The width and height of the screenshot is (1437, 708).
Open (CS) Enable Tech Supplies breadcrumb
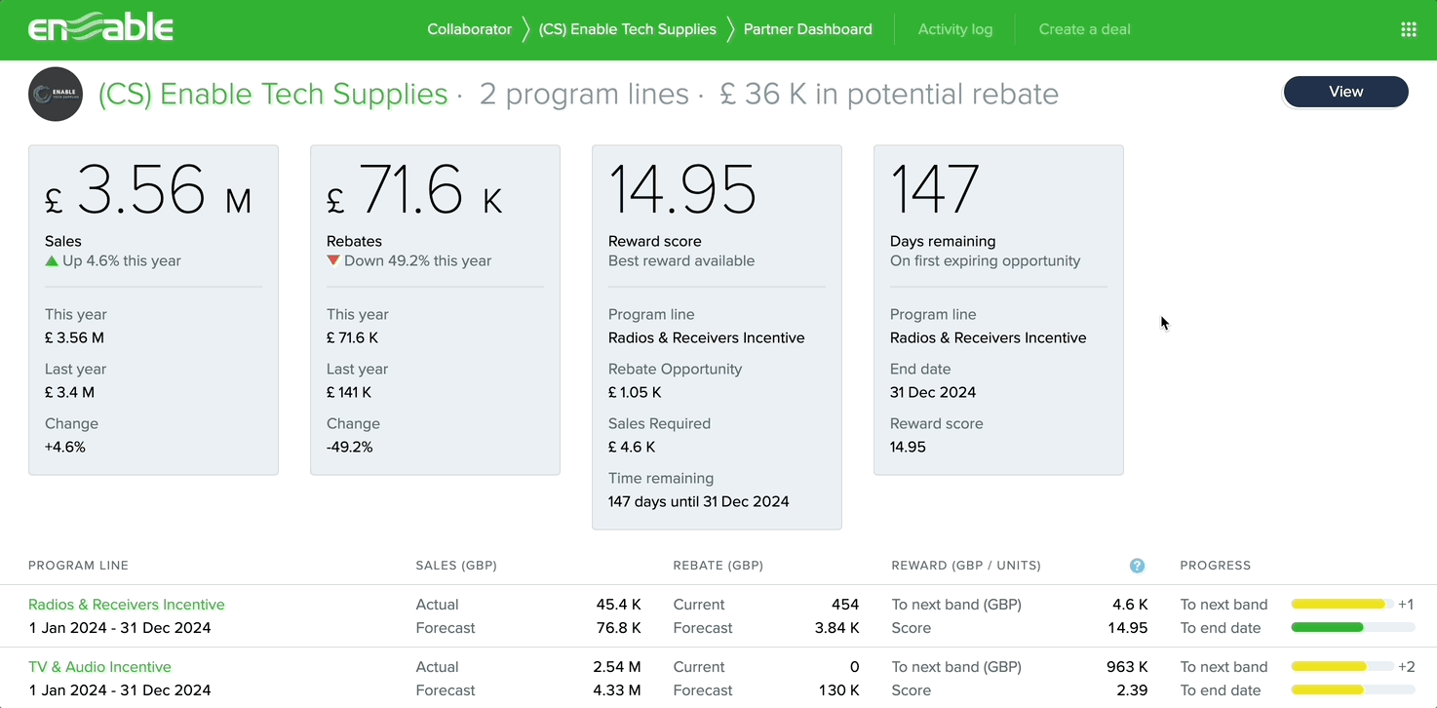tap(627, 29)
